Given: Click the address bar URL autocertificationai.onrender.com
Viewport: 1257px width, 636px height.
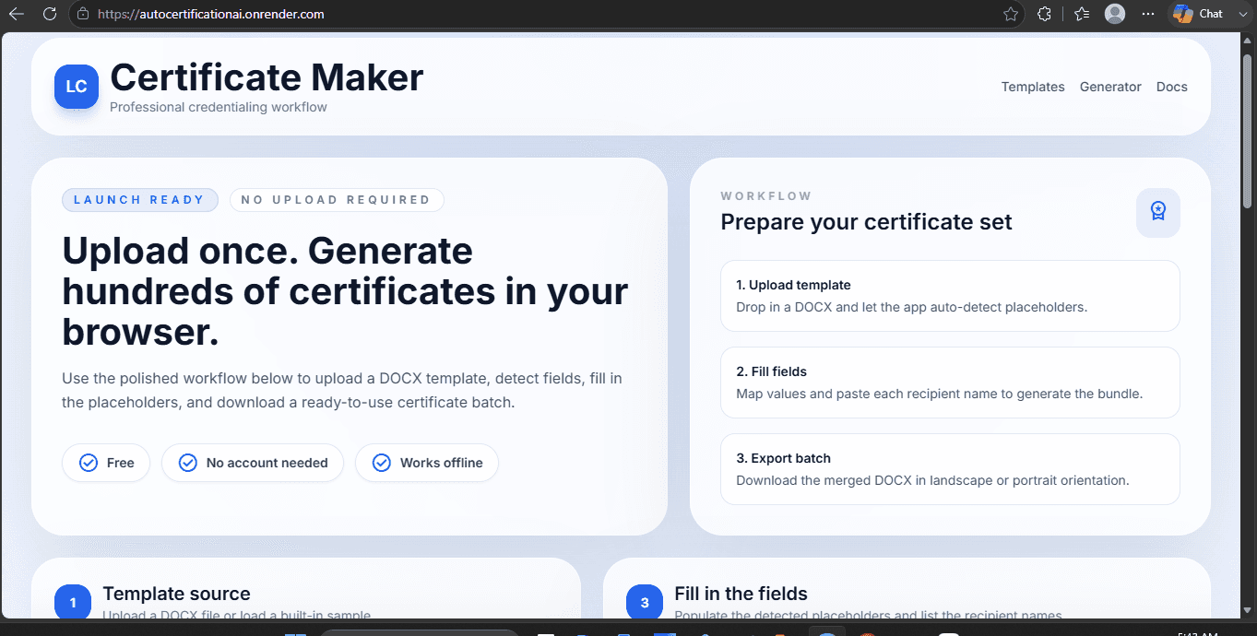Looking at the screenshot, I should 210,14.
